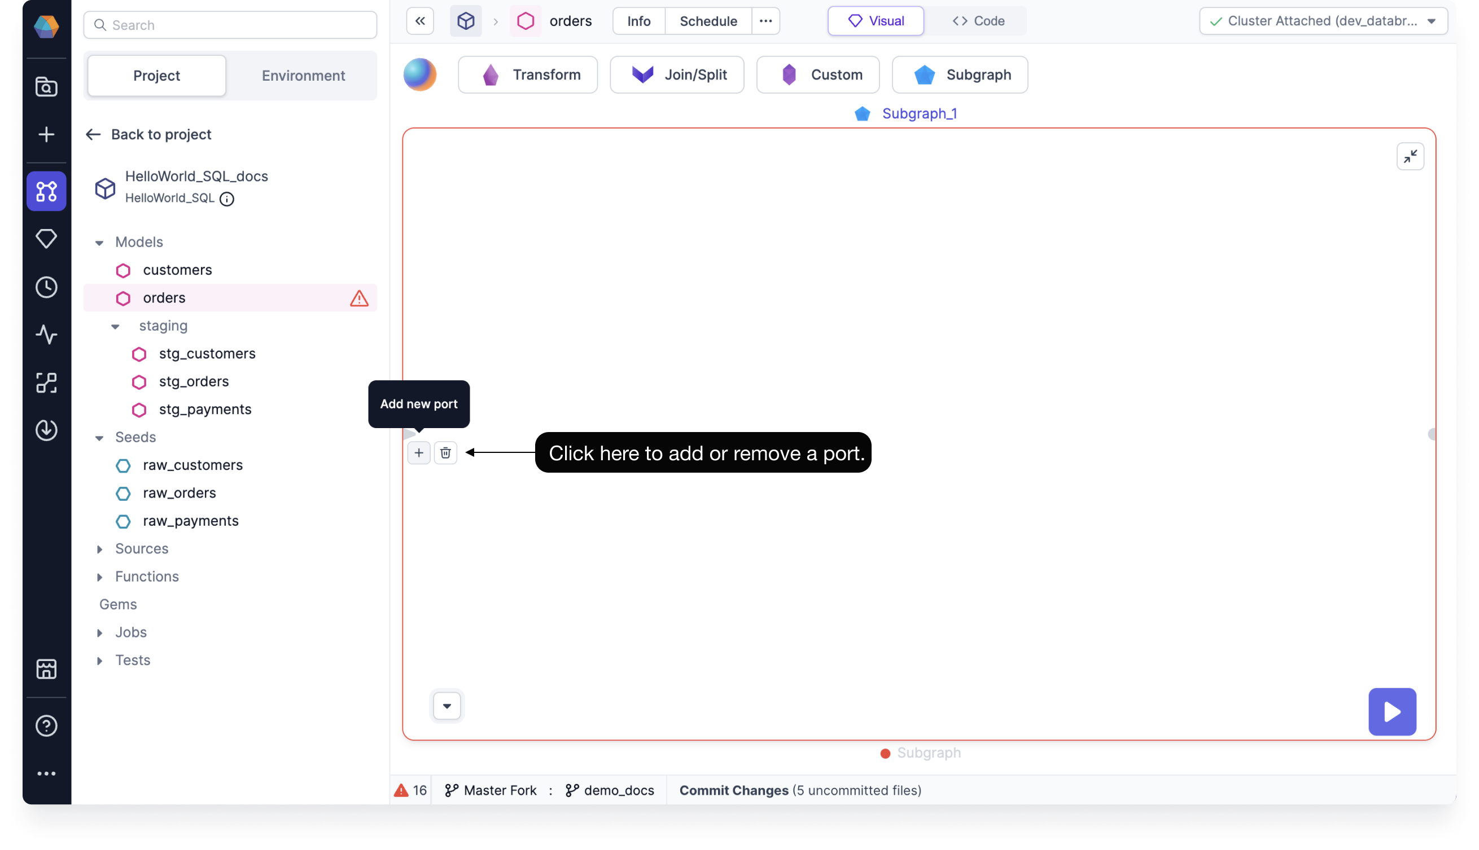This screenshot has height=850, width=1479.
Task: Run the subgraph with play button
Action: (x=1392, y=712)
